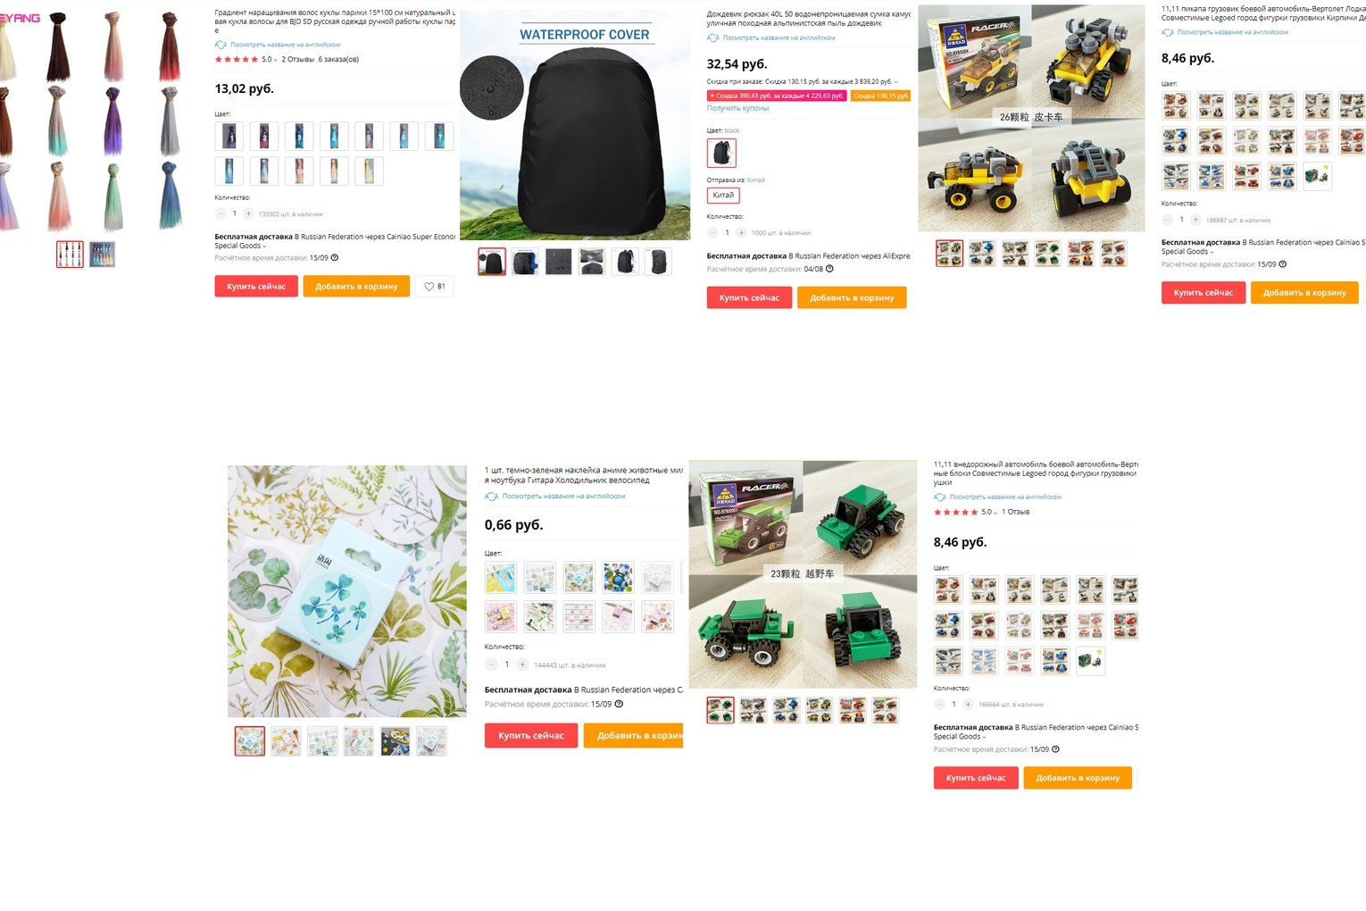Select the black backpack color option
Screen dimensions: 1366x911
(x=721, y=153)
